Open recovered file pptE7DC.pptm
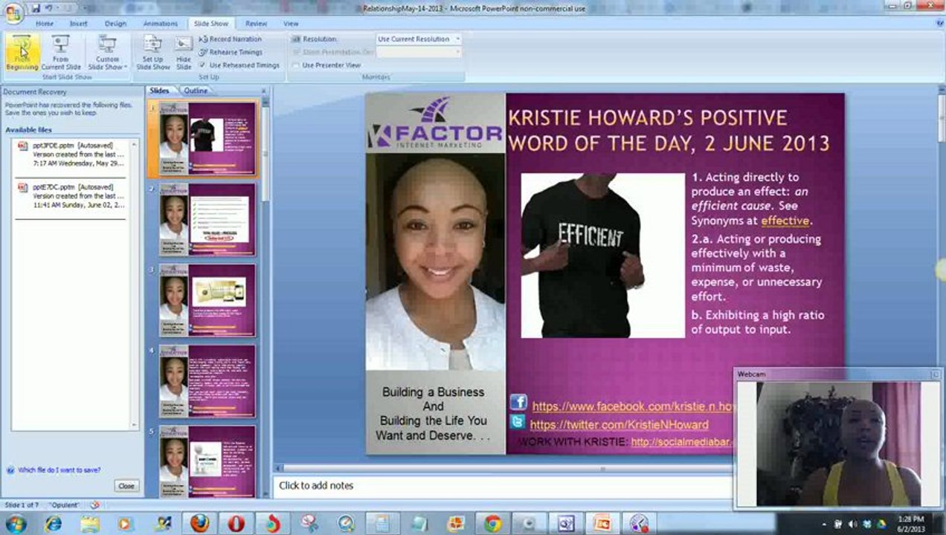 coord(71,195)
